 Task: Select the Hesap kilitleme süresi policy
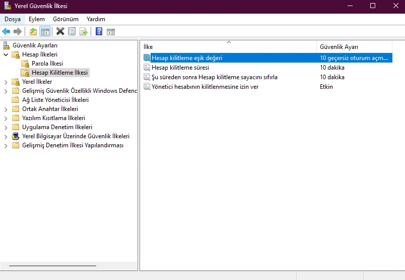pos(180,68)
